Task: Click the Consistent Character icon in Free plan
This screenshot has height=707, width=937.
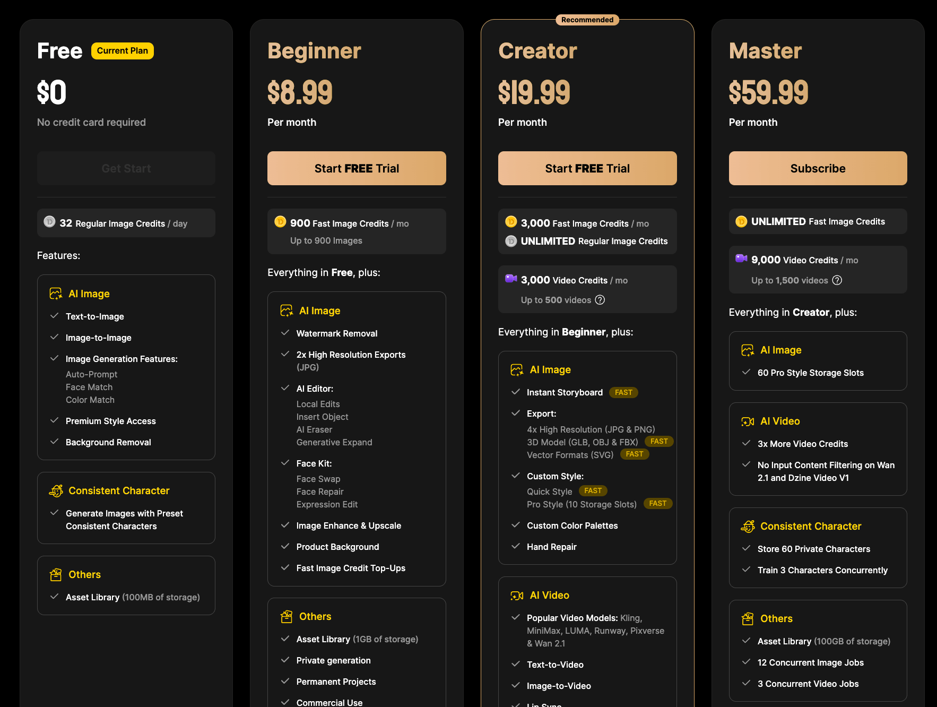Action: (56, 491)
